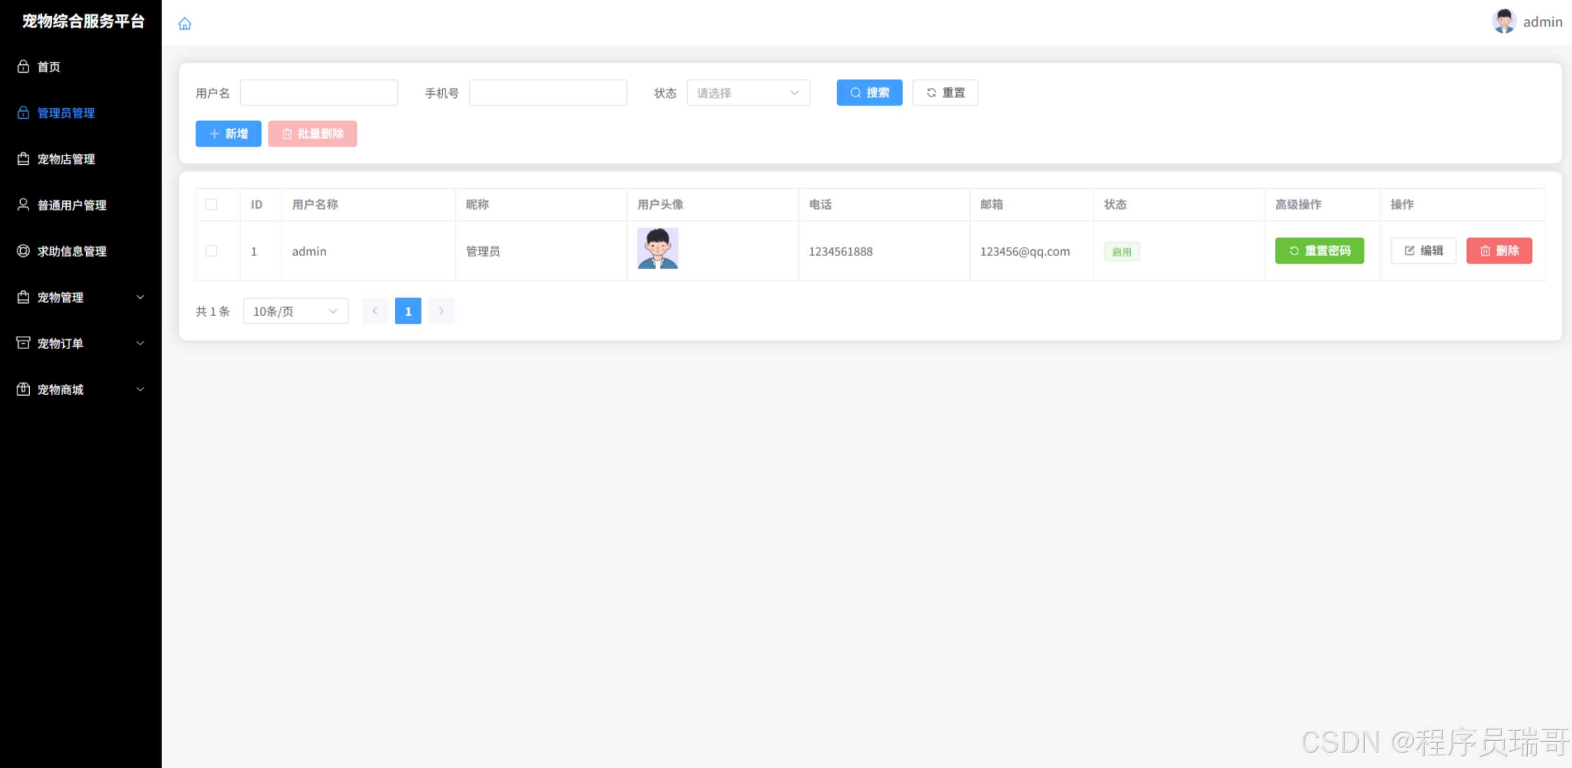Click the home breadcrumb icon
This screenshot has width=1572, height=768.
184,23
